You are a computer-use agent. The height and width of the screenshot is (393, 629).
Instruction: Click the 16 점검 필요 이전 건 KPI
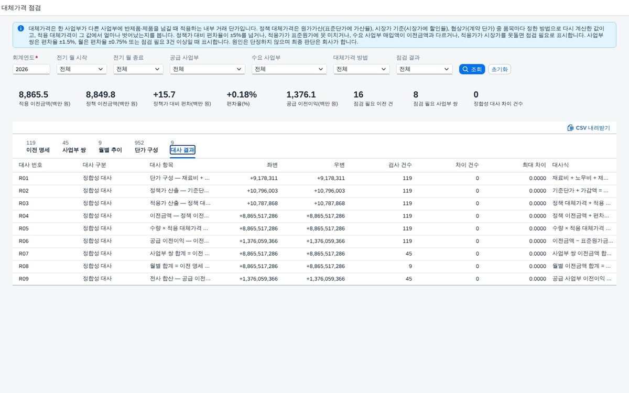(373, 99)
